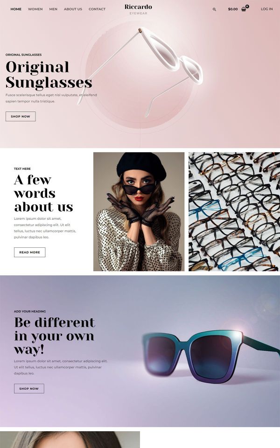The height and width of the screenshot is (448, 280).
Task: Click Shop Now under Be different heading
Action: tap(29, 389)
